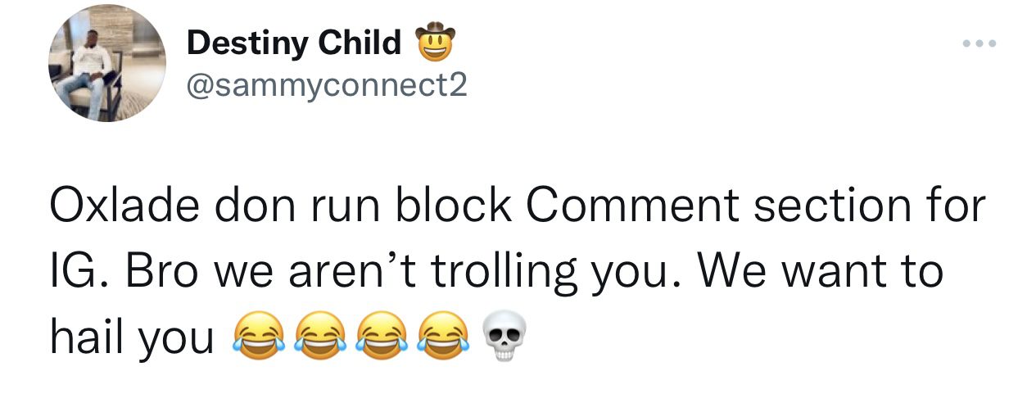The width and height of the screenshot is (1027, 394).
Task: Click the word Oxlade in the tweet
Action: [x=131, y=205]
